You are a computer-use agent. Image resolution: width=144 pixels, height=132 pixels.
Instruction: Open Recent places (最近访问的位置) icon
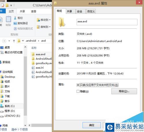point(2,52)
